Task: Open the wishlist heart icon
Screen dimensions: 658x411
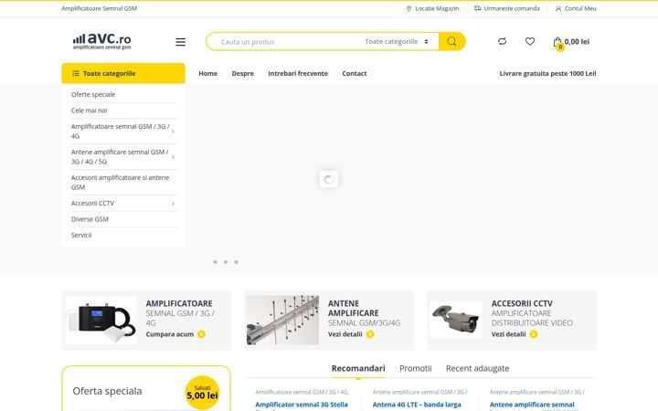Action: 530,41
